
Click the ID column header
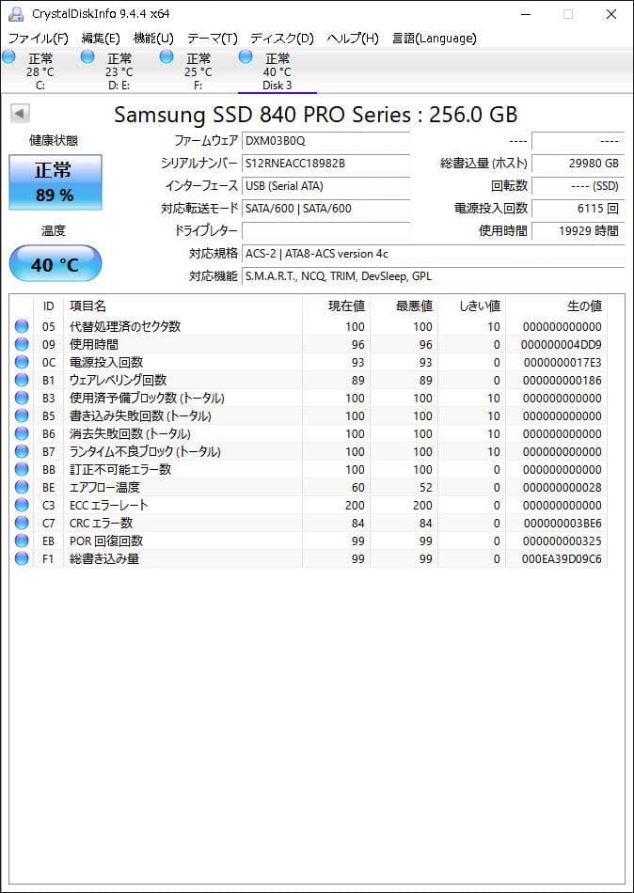pos(49,305)
